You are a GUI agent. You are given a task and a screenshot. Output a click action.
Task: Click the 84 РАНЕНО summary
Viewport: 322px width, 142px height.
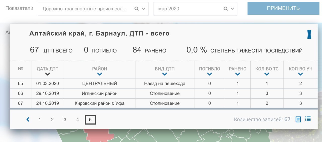click(149, 50)
